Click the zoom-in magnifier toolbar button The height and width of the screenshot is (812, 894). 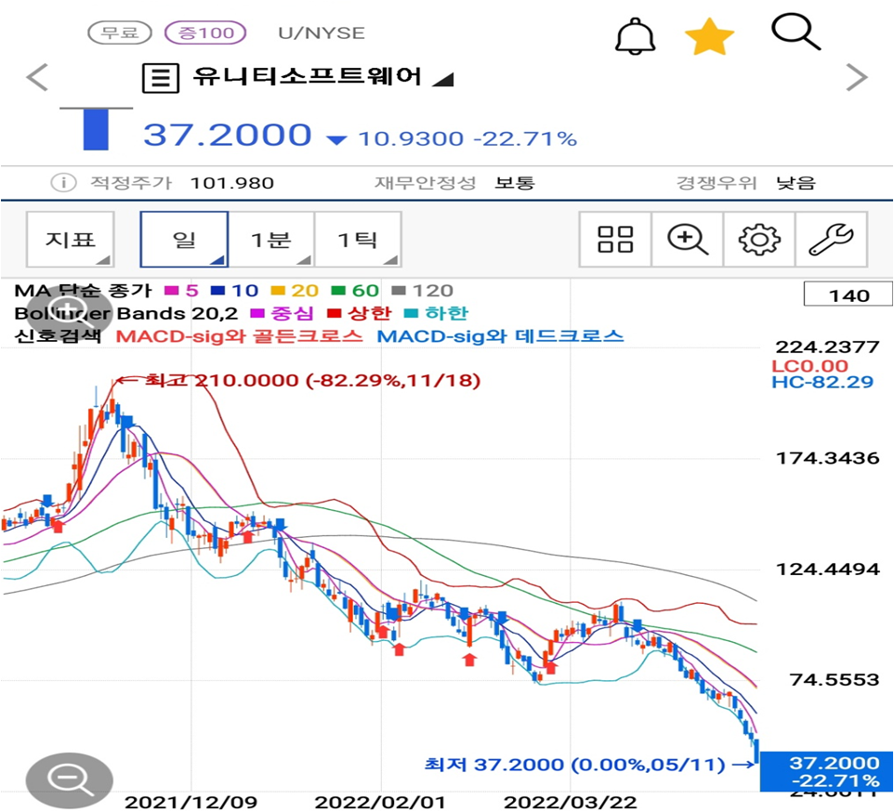tap(688, 240)
